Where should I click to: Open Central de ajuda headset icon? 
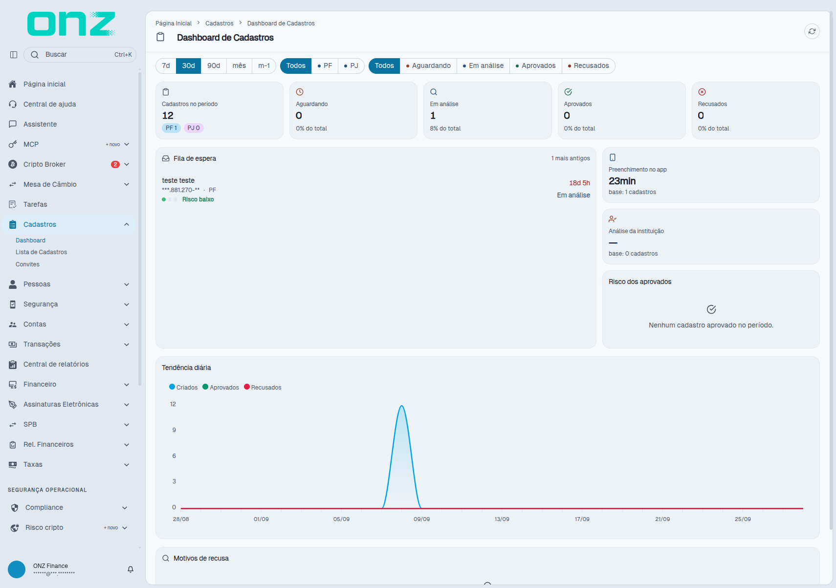pyautogui.click(x=13, y=104)
